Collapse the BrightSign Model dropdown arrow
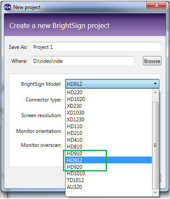Screen dimensions: 170x199 tap(155, 84)
